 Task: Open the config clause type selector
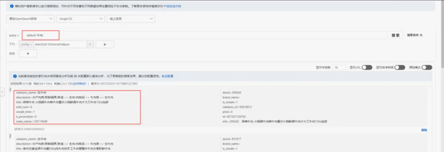pos(26,44)
